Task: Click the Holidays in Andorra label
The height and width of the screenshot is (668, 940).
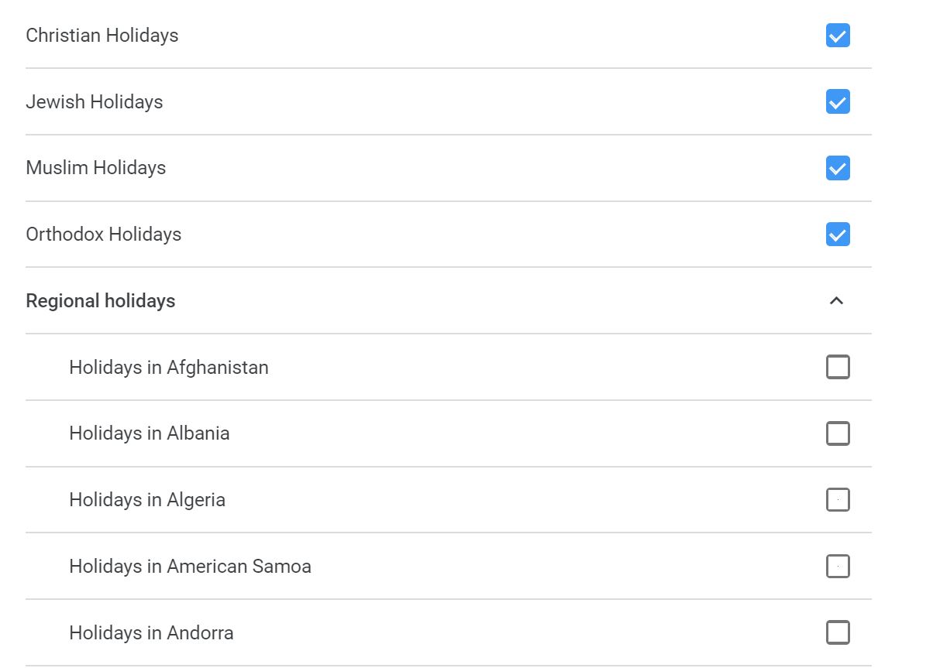Action: (x=151, y=632)
